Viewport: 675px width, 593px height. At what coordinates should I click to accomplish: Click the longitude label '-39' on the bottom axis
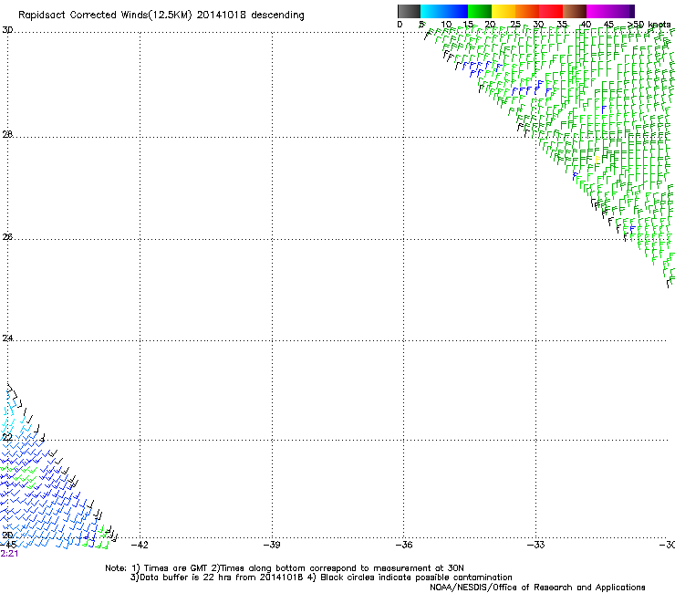272,545
